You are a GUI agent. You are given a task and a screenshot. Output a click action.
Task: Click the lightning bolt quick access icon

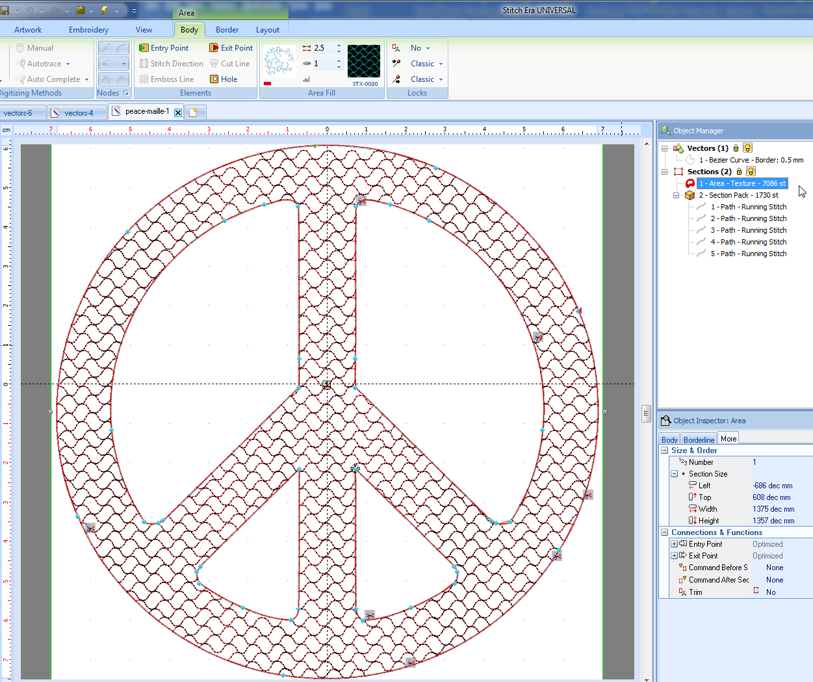(x=104, y=10)
